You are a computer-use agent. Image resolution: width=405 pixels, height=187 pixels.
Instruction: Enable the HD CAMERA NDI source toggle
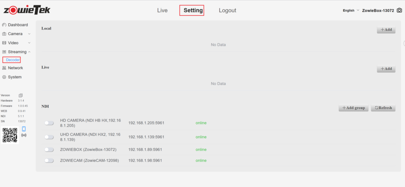click(49, 123)
